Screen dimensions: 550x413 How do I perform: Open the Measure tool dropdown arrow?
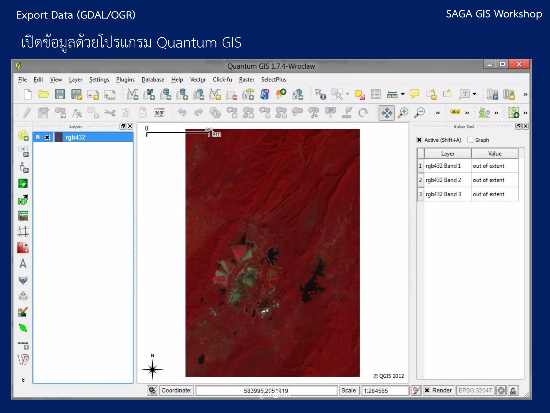coord(403,94)
